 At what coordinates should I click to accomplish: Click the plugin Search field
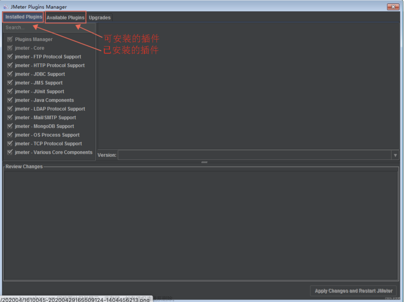click(x=49, y=27)
